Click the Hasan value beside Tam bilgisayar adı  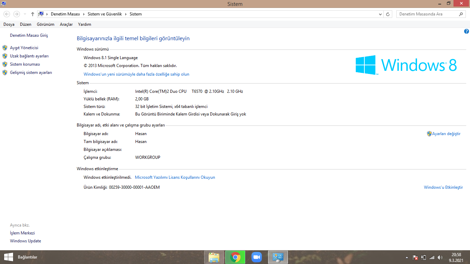(141, 142)
